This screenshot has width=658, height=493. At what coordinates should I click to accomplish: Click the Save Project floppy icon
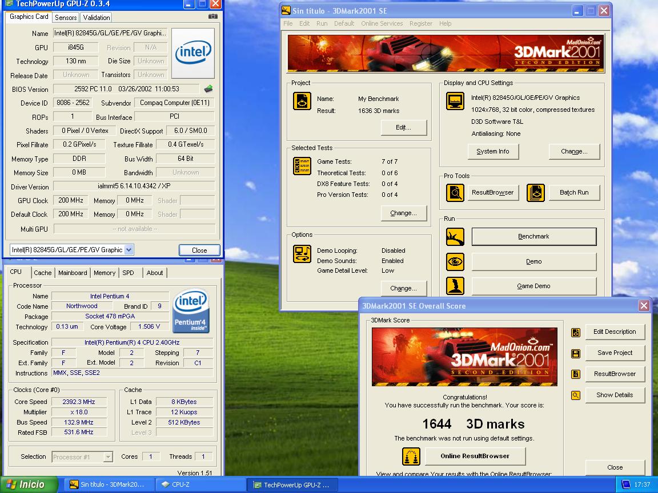576,353
